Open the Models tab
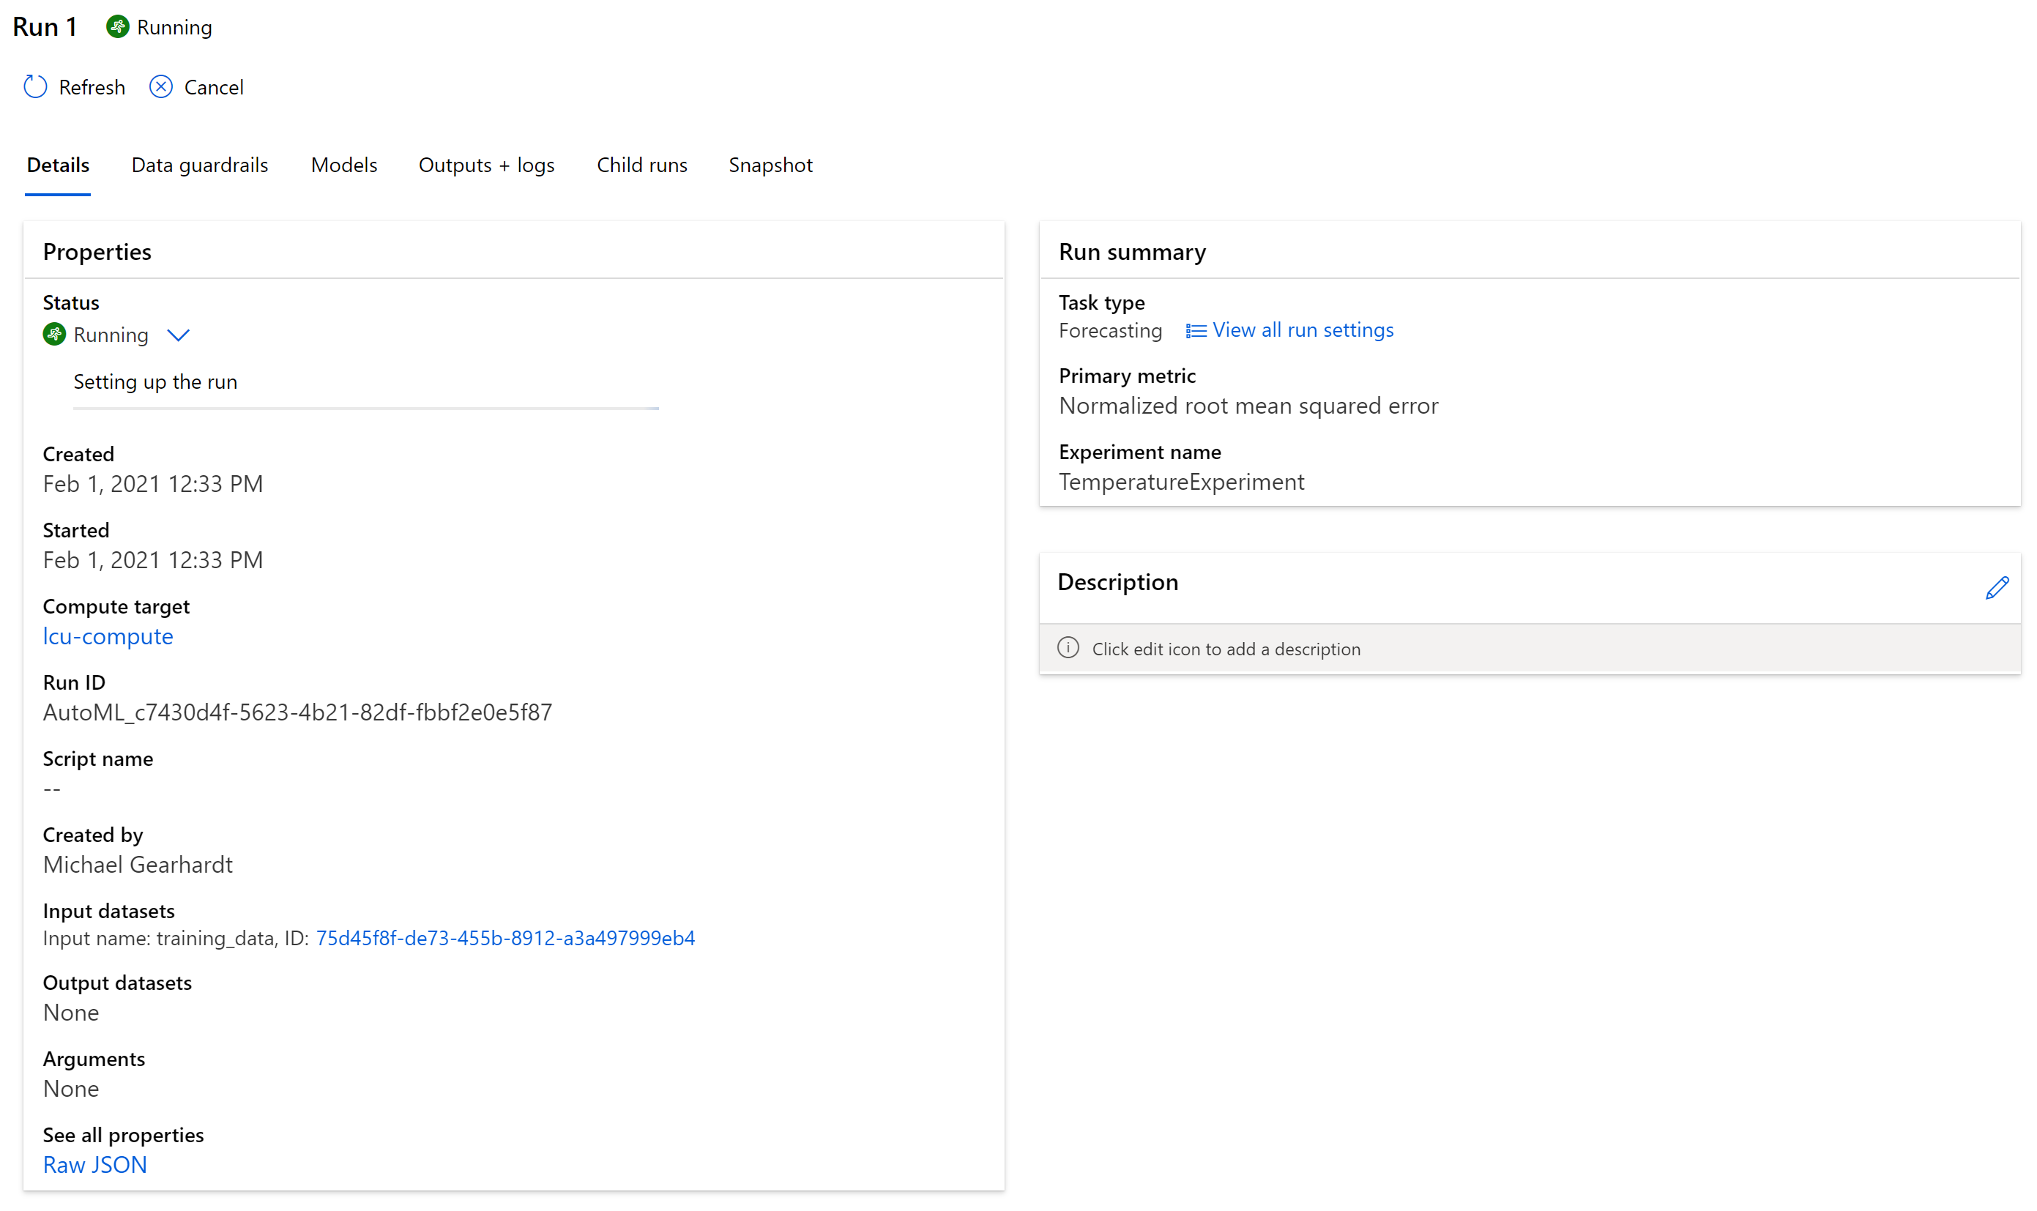2037x1211 pixels. pyautogui.click(x=343, y=165)
